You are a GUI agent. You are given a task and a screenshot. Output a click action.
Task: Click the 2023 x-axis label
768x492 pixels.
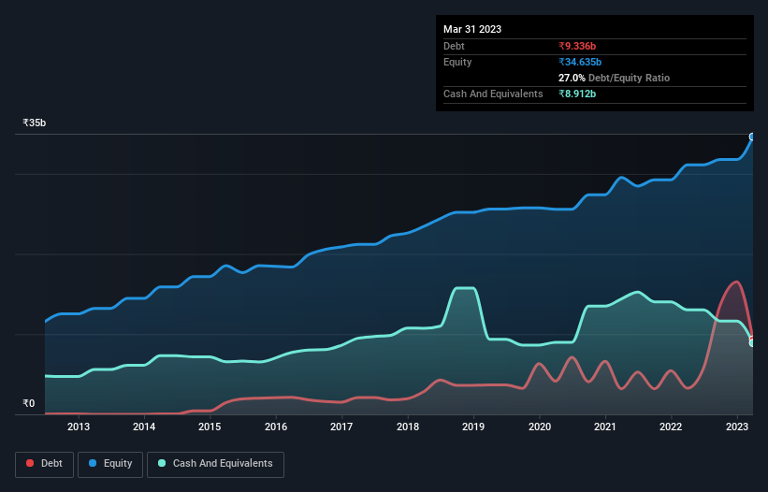[736, 427]
